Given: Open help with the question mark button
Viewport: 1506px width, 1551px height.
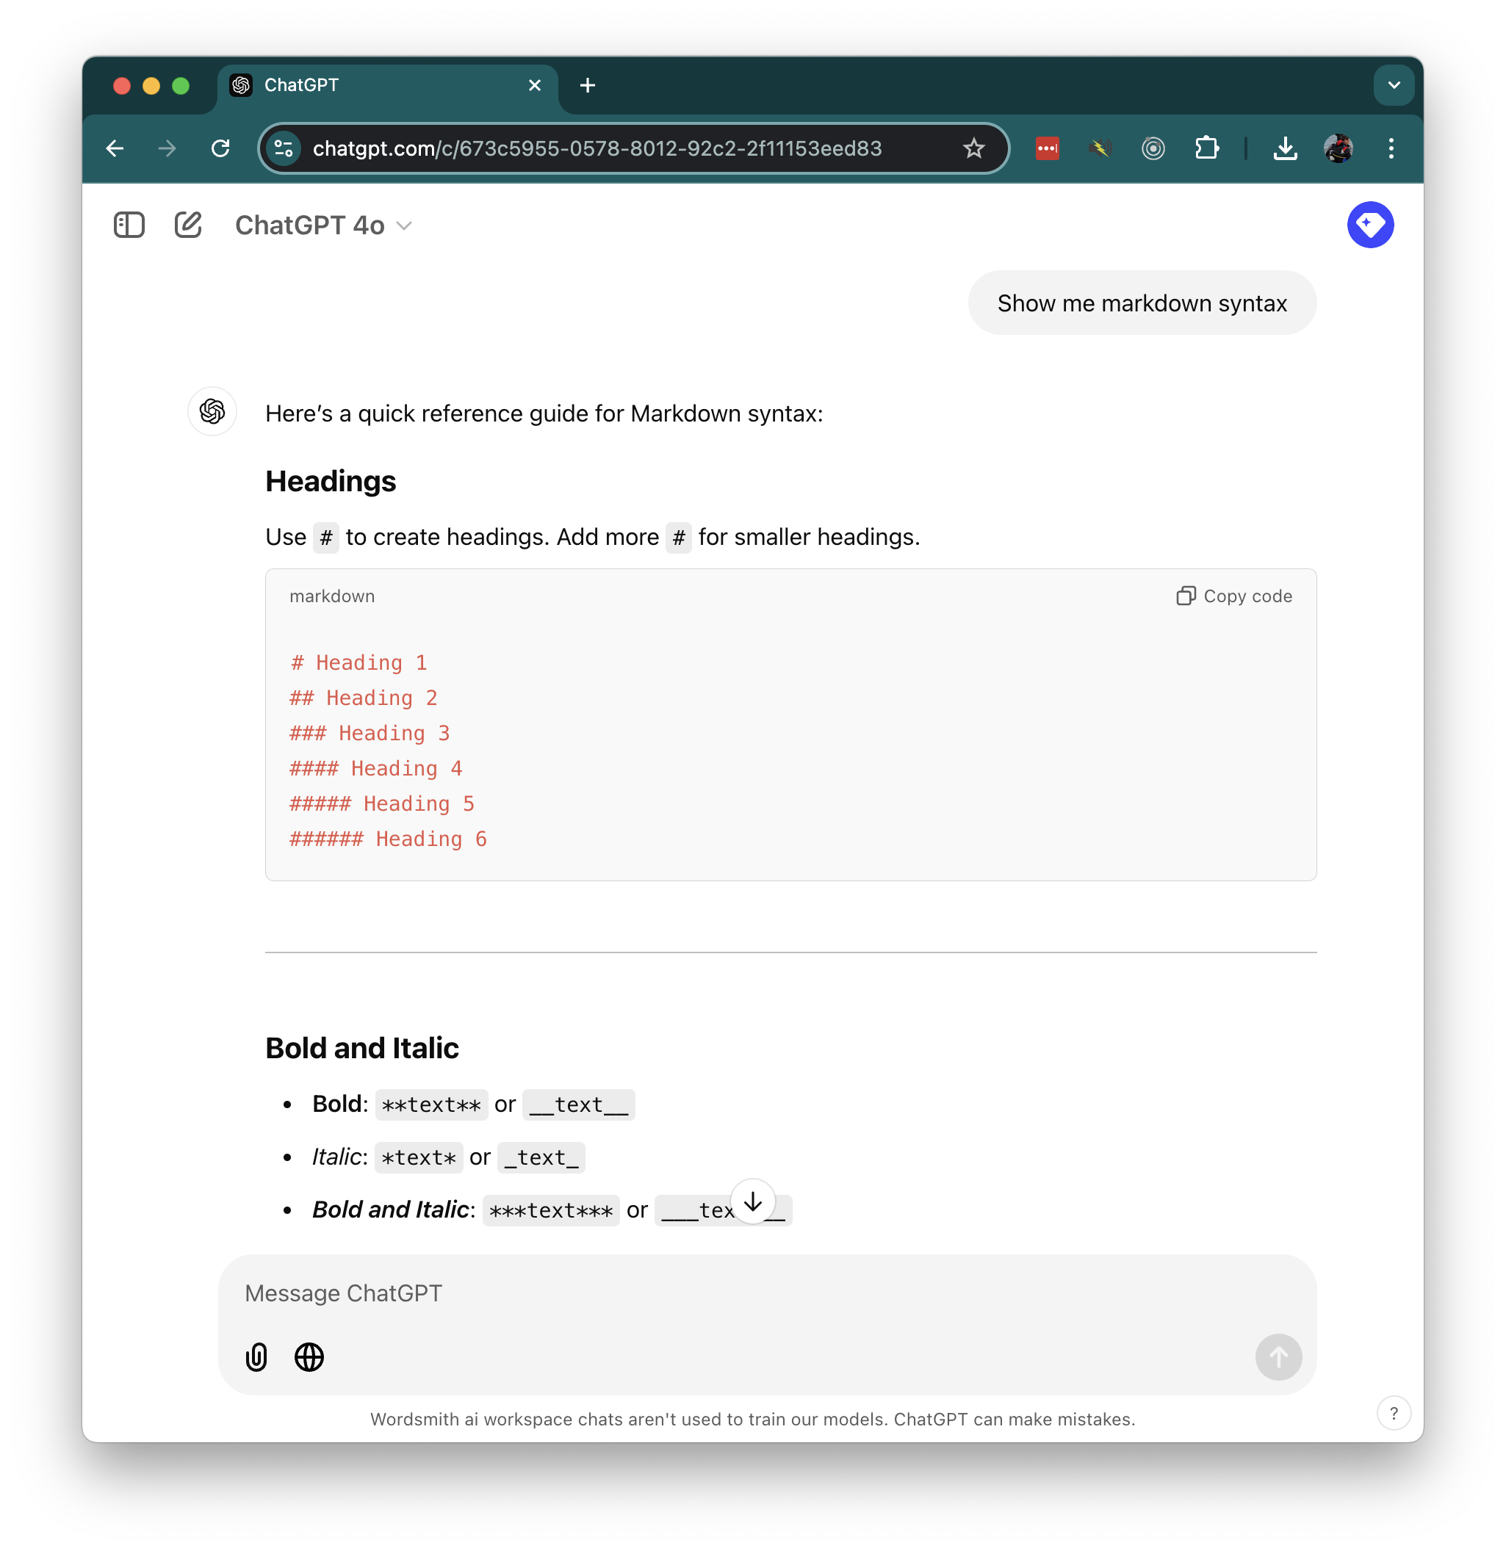Looking at the screenshot, I should 1394,1414.
